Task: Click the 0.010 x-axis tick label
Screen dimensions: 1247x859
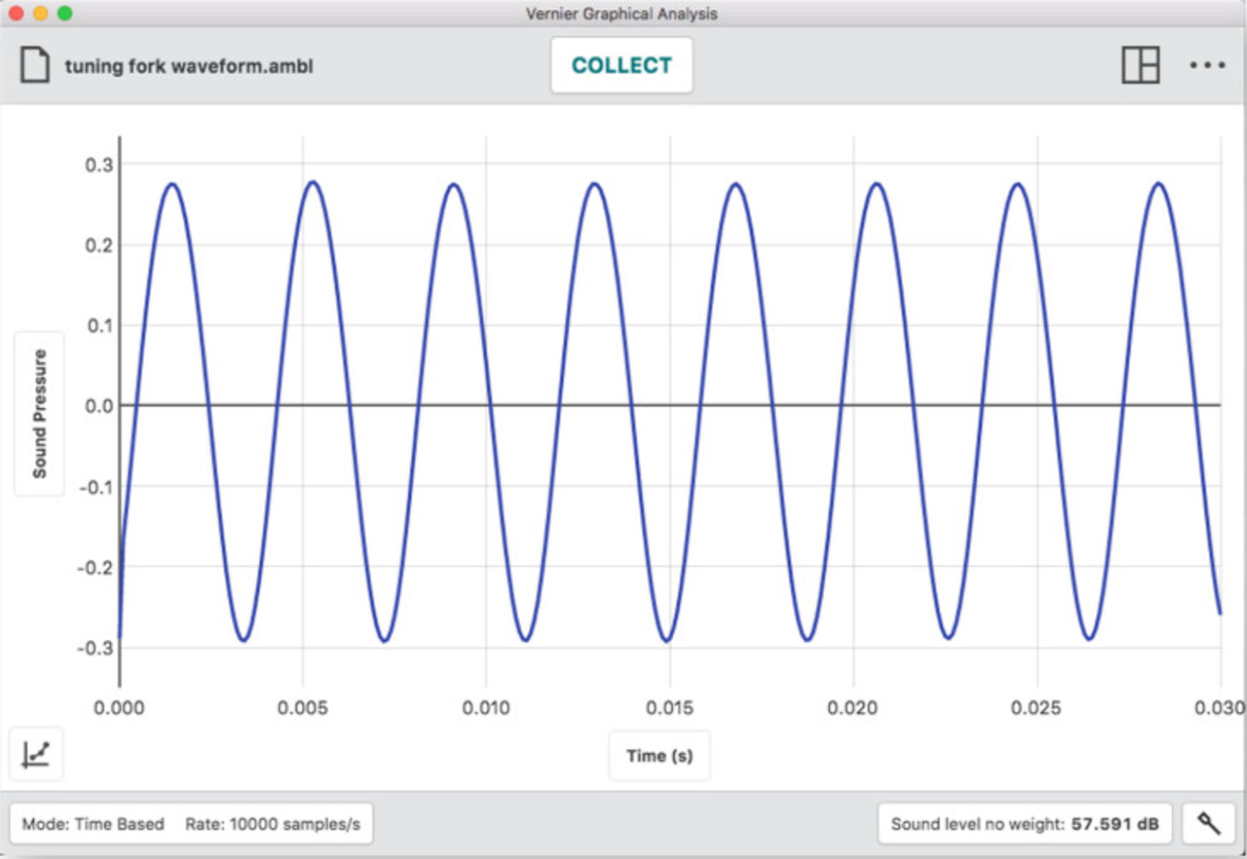Action: coord(486,708)
